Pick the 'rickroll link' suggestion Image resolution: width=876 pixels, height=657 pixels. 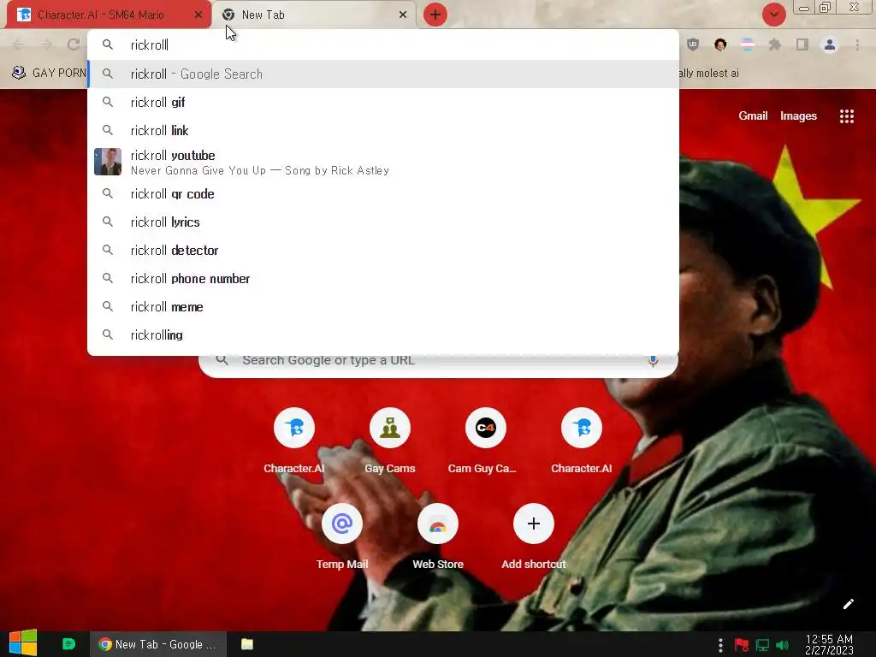tap(383, 130)
